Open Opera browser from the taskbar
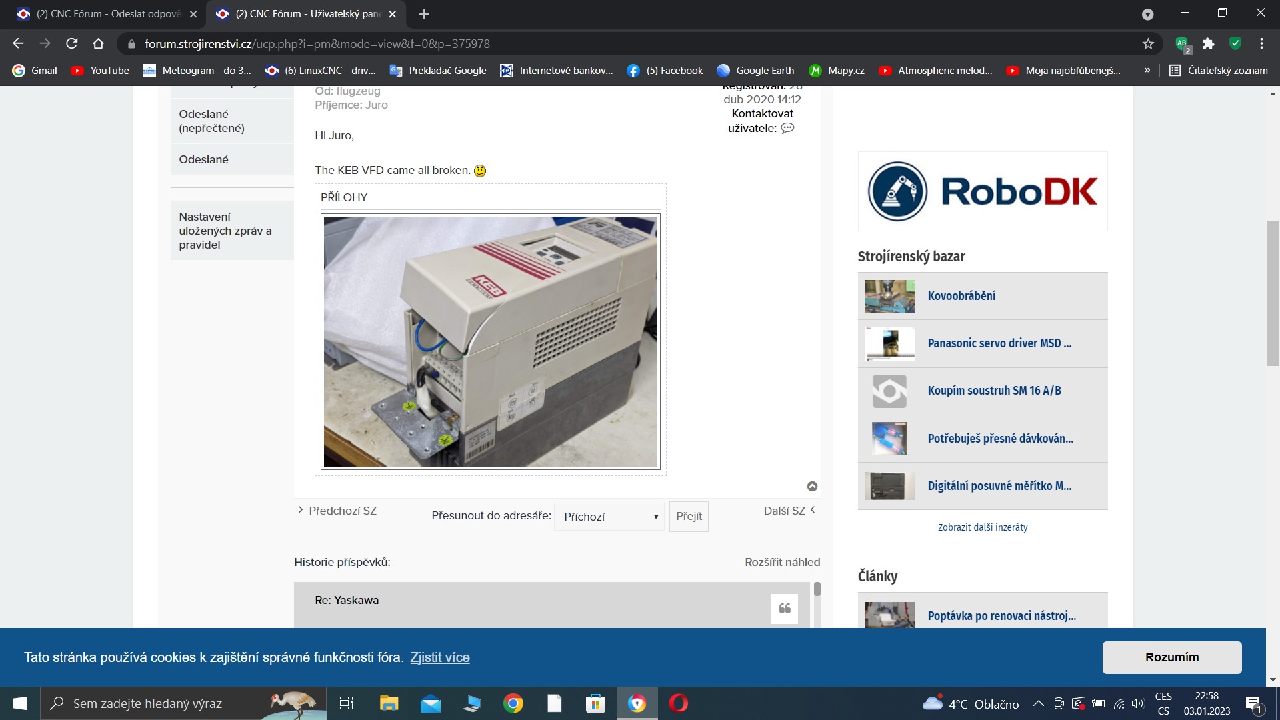The width and height of the screenshot is (1280, 720). (x=678, y=703)
